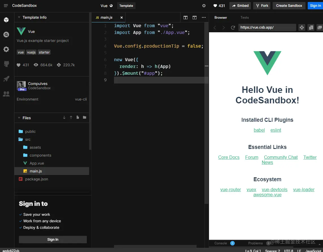Image resolution: width=323 pixels, height=252 pixels.
Task: Open the Search sidebar icon
Action: 6,35
